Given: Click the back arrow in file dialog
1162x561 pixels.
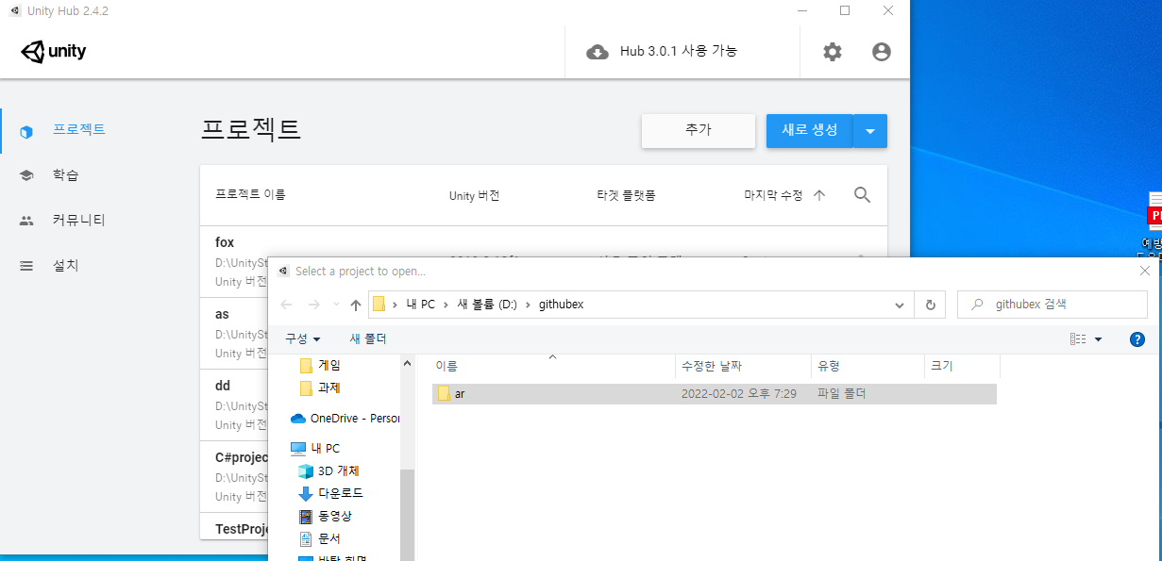Looking at the screenshot, I should click(x=287, y=305).
